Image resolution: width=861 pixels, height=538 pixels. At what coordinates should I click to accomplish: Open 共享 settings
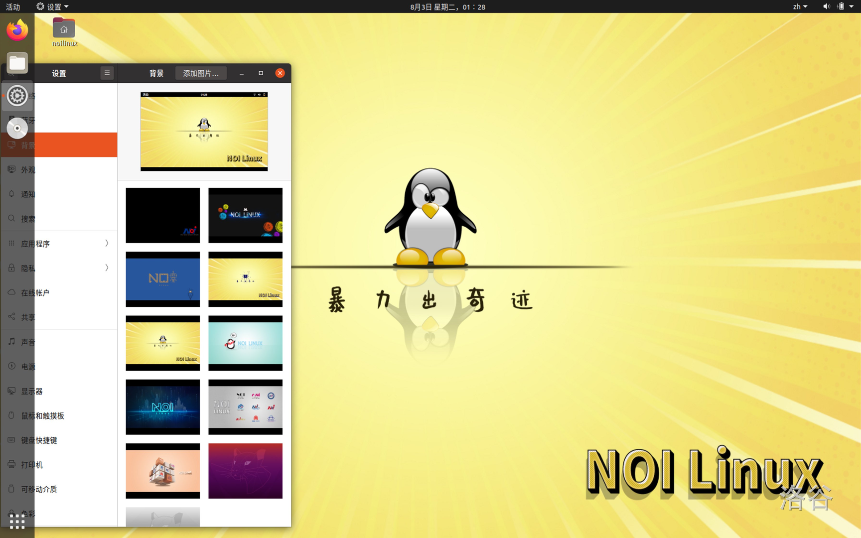[59, 317]
